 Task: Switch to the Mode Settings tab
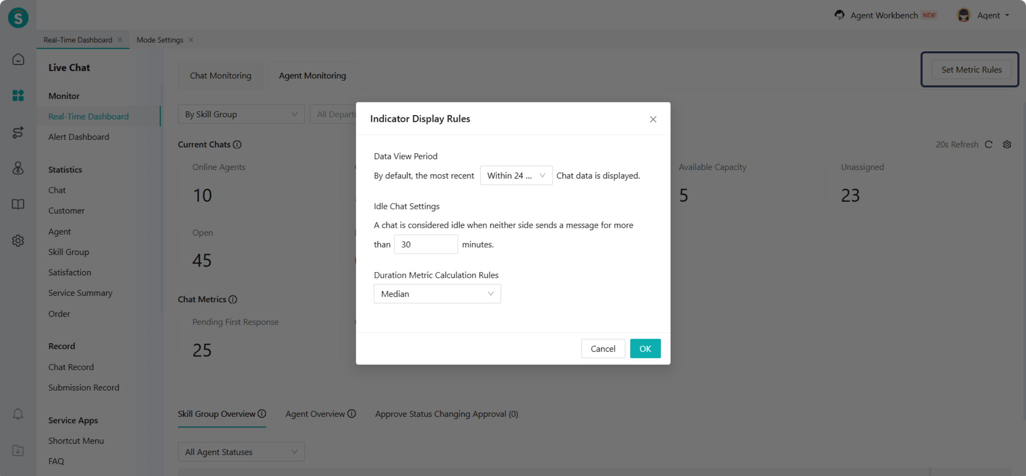tap(160, 40)
